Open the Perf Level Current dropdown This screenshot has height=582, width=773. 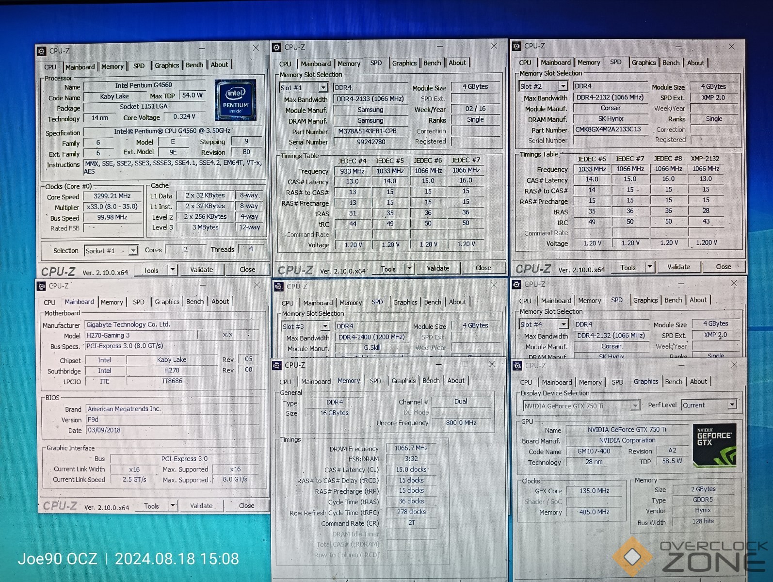click(732, 404)
